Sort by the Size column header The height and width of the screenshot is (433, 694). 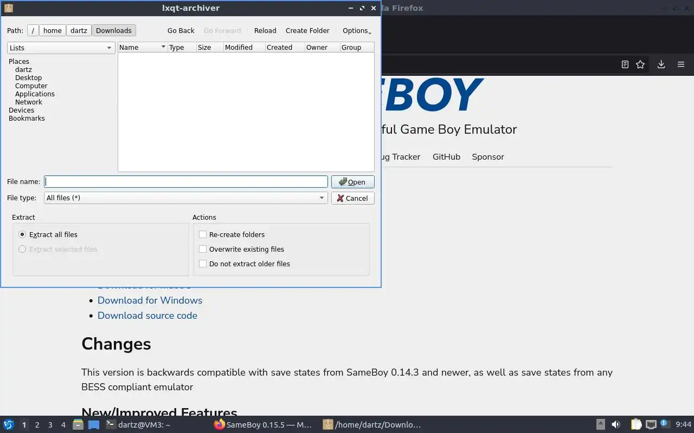[210, 48]
